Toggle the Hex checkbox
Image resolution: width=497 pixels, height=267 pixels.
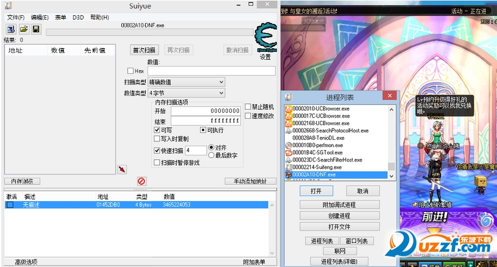coord(131,71)
